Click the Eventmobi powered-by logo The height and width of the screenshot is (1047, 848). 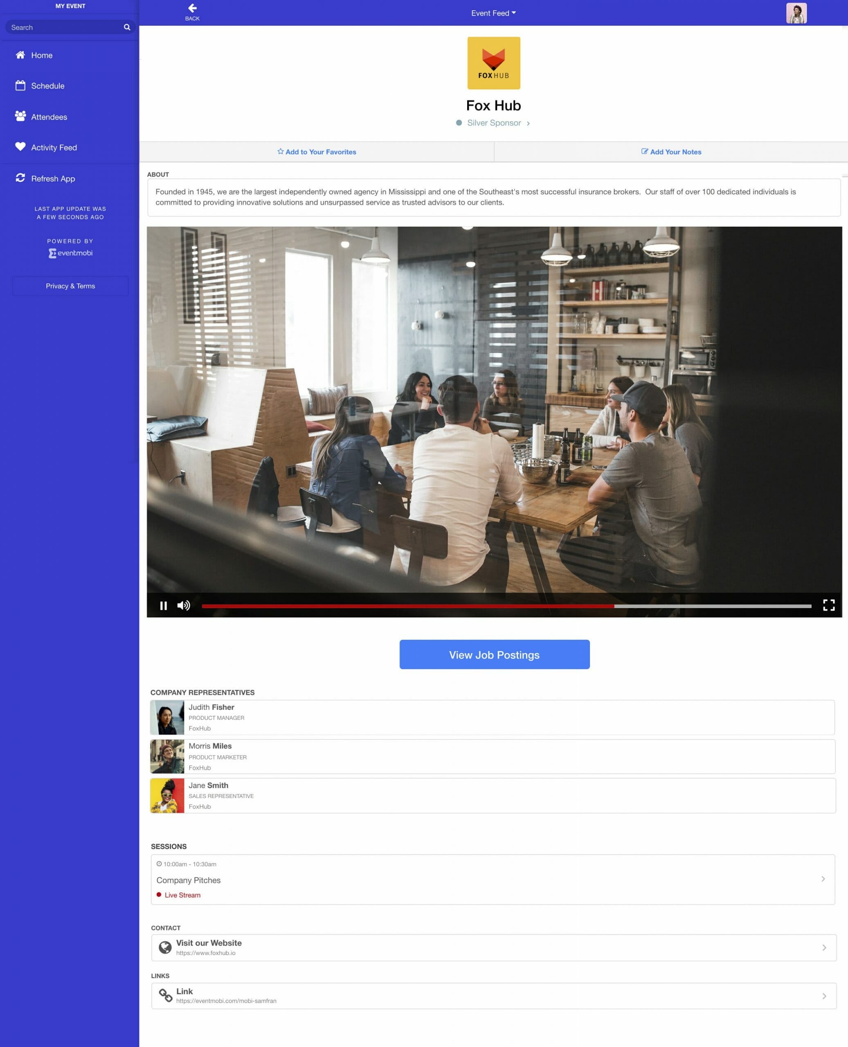coord(69,253)
